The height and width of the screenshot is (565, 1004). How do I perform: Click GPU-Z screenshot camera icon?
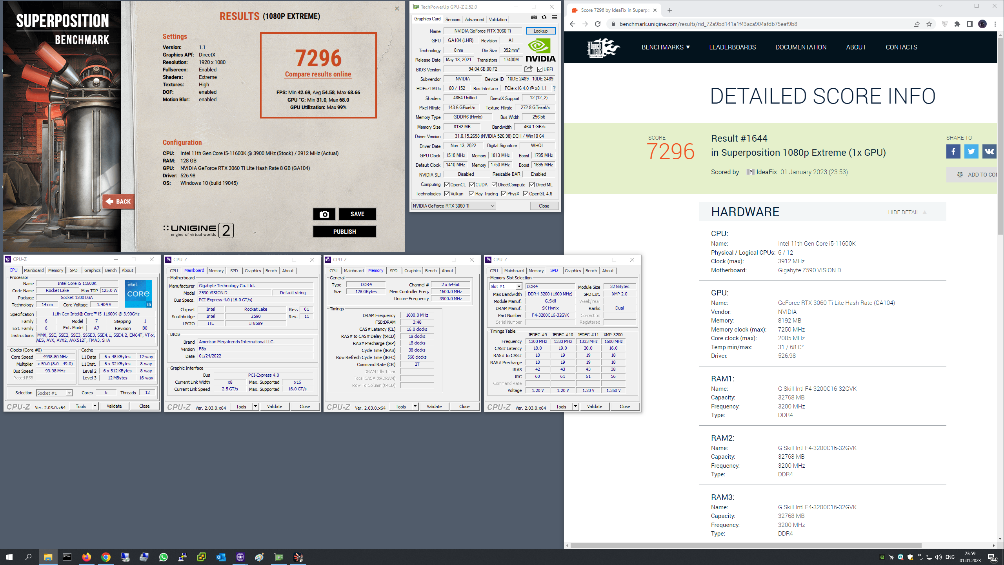pyautogui.click(x=534, y=18)
